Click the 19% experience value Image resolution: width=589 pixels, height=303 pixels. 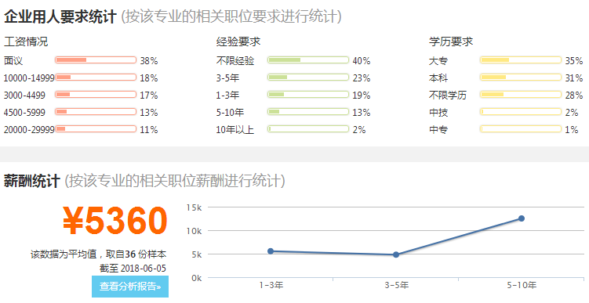[362, 96]
